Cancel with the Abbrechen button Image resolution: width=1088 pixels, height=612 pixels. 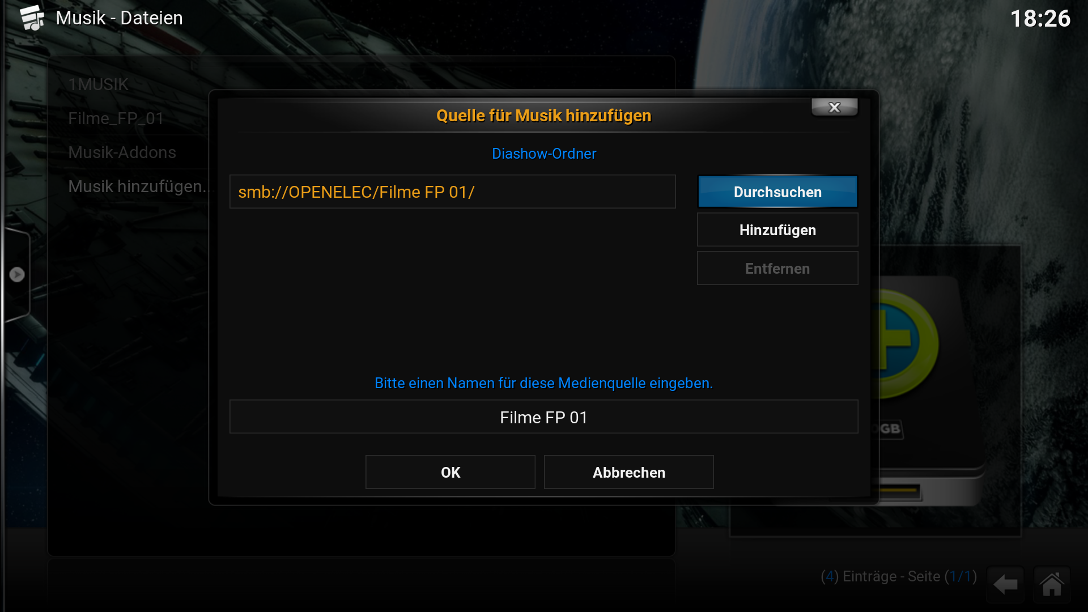click(629, 472)
